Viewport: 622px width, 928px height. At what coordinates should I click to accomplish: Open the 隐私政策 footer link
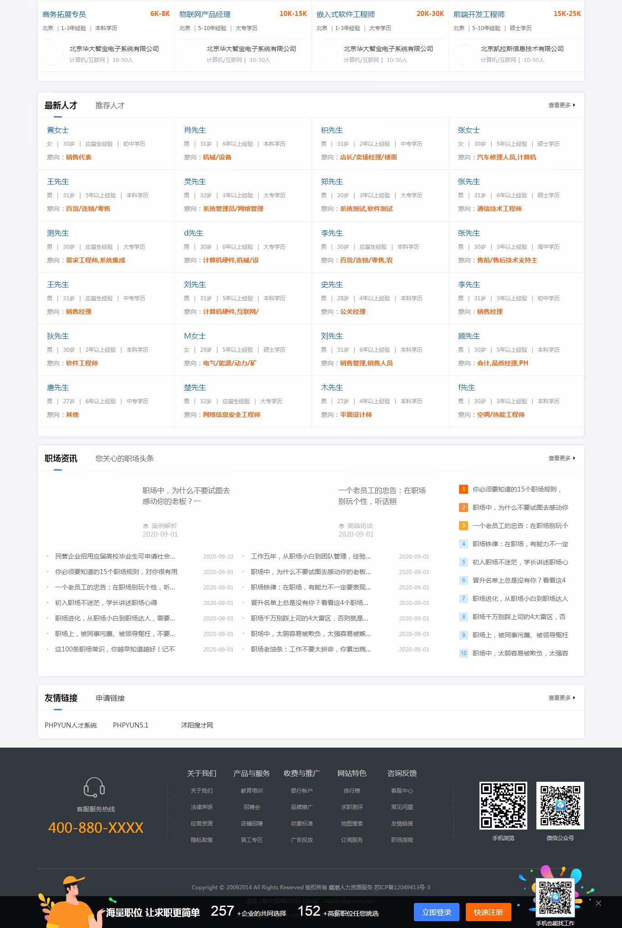point(202,840)
